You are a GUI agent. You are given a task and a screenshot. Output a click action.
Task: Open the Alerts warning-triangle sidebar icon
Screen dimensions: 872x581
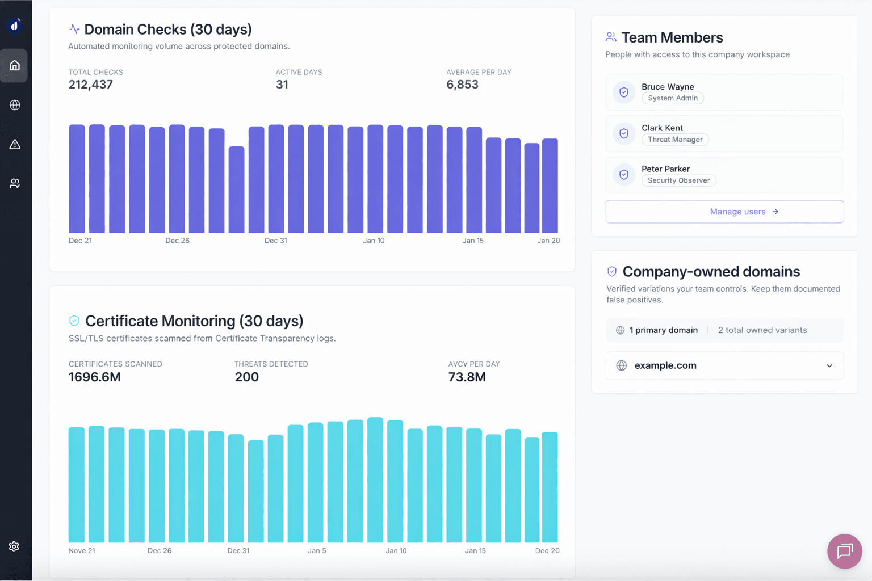(14, 144)
